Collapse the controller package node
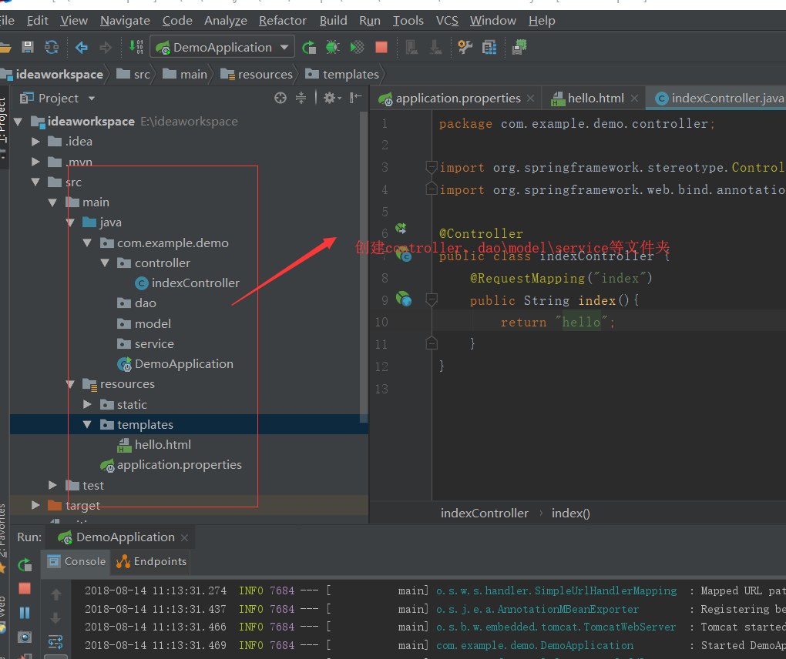 click(x=105, y=263)
